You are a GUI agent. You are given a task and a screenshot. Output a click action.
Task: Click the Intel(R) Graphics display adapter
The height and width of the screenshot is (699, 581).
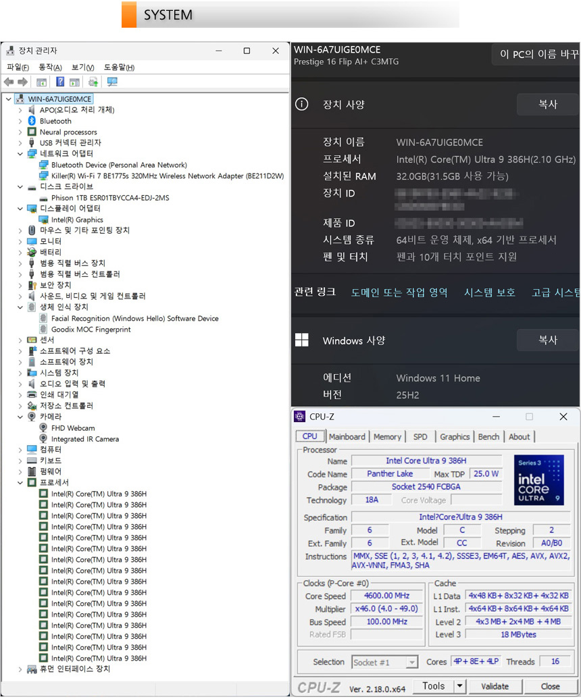[x=77, y=219]
